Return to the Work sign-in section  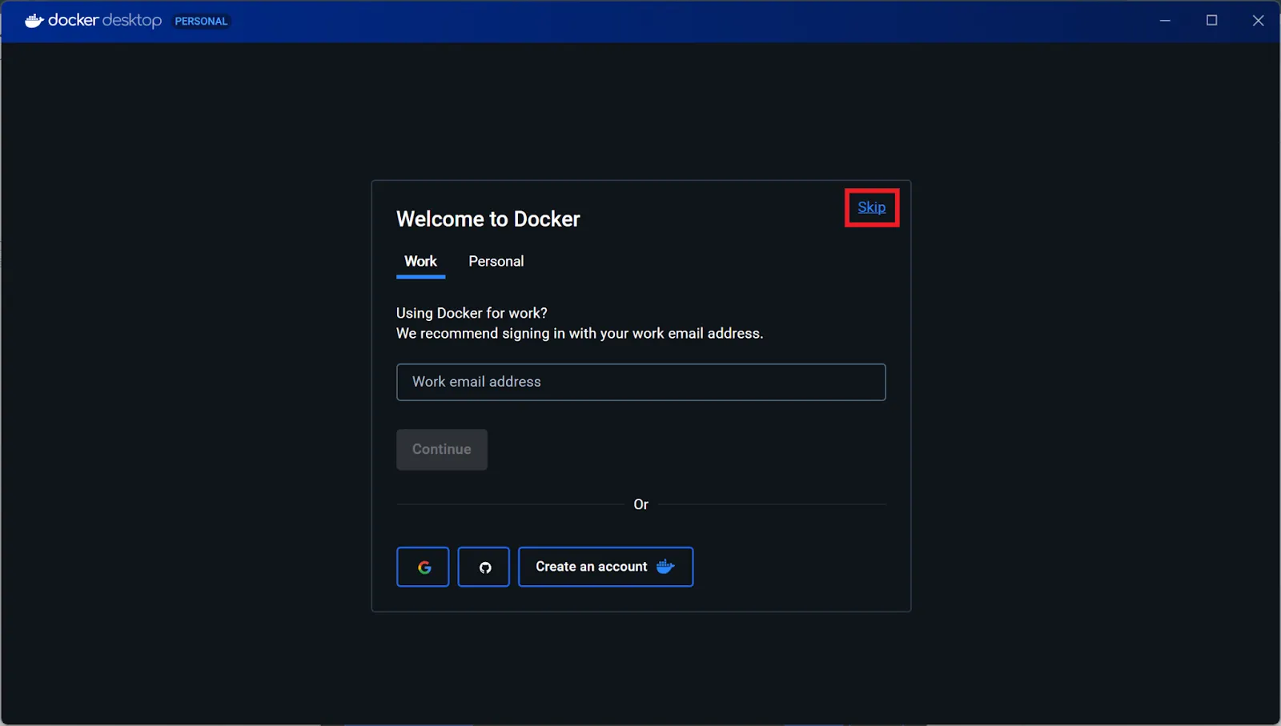tap(420, 261)
